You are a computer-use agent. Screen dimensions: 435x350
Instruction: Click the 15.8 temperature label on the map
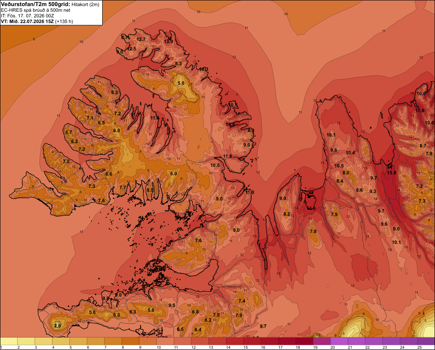pos(392,173)
